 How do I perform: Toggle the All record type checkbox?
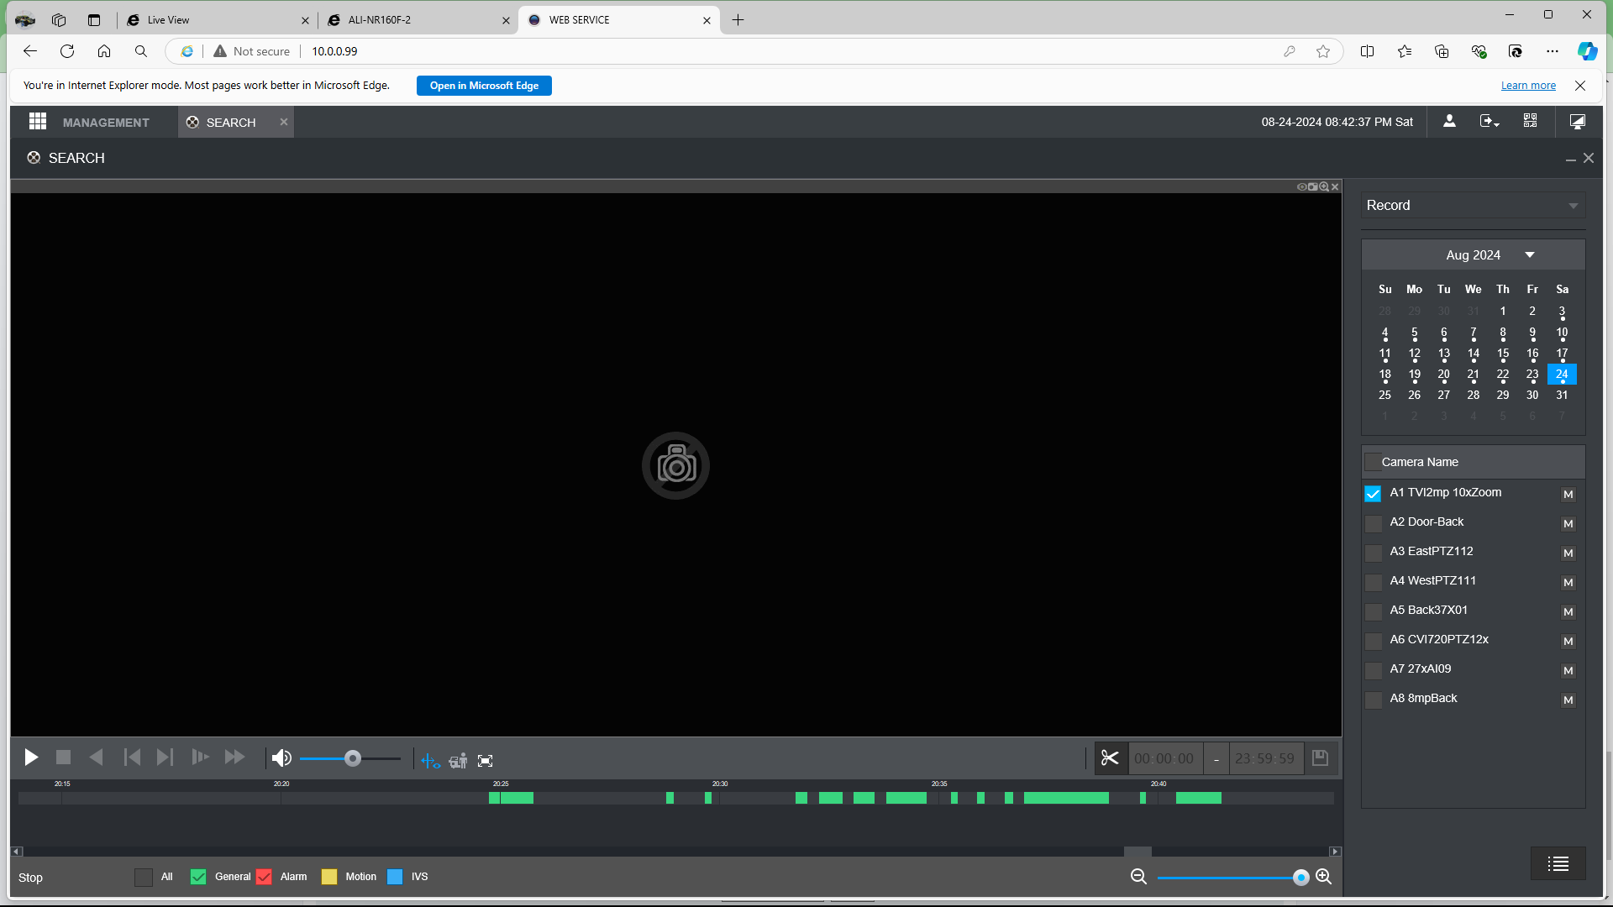click(144, 877)
